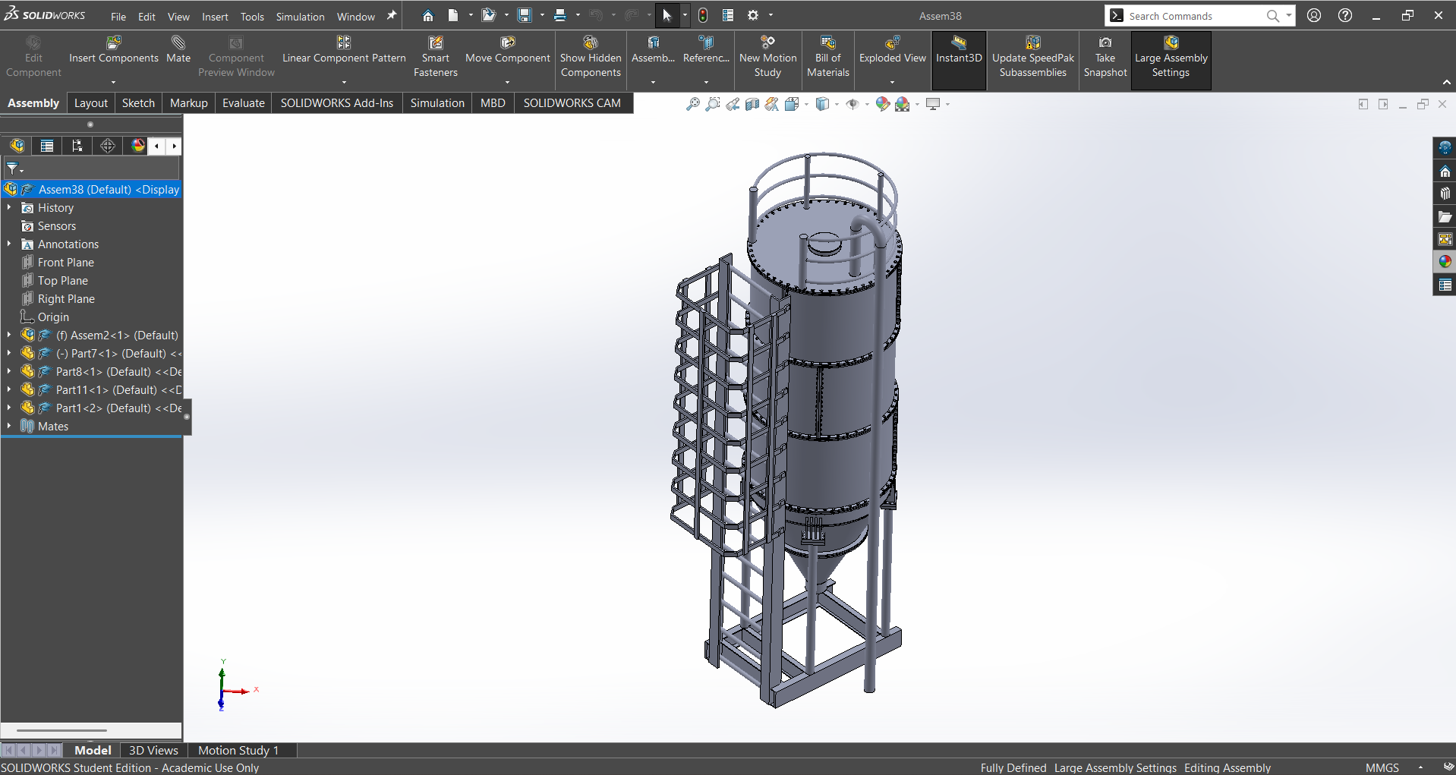Open Linear Component Pattern tool
1456x775 pixels.
tap(344, 43)
